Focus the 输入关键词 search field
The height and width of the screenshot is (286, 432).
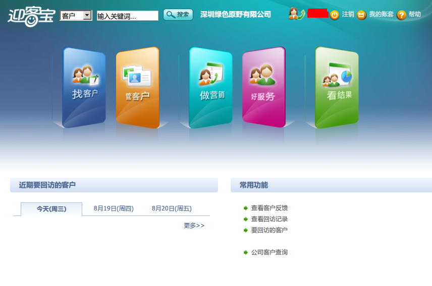[x=128, y=16]
